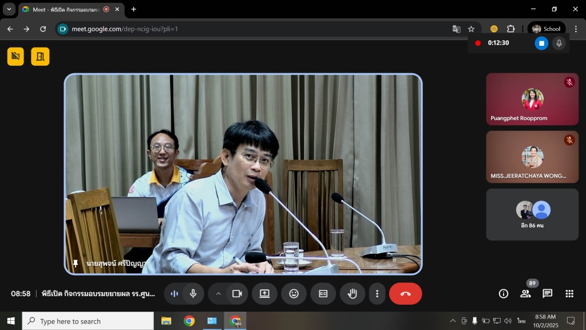The image size is (586, 330).
Task: Open the tab search dropdown arrow
Action: coord(9,9)
